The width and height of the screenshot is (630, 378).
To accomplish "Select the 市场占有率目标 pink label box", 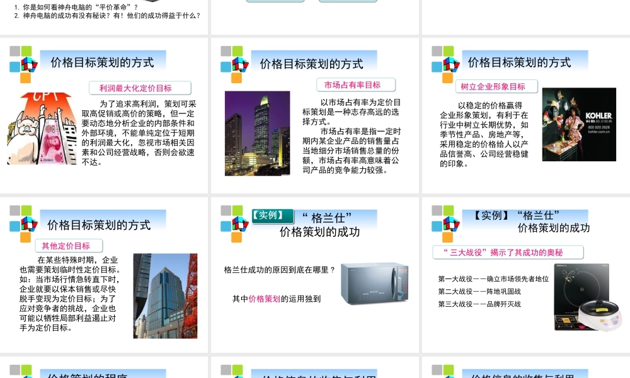I will click(x=355, y=84).
